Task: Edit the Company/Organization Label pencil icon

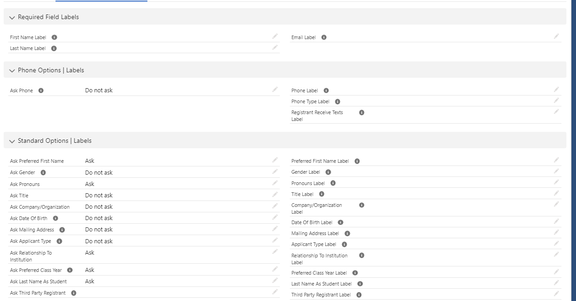Action: (x=556, y=204)
